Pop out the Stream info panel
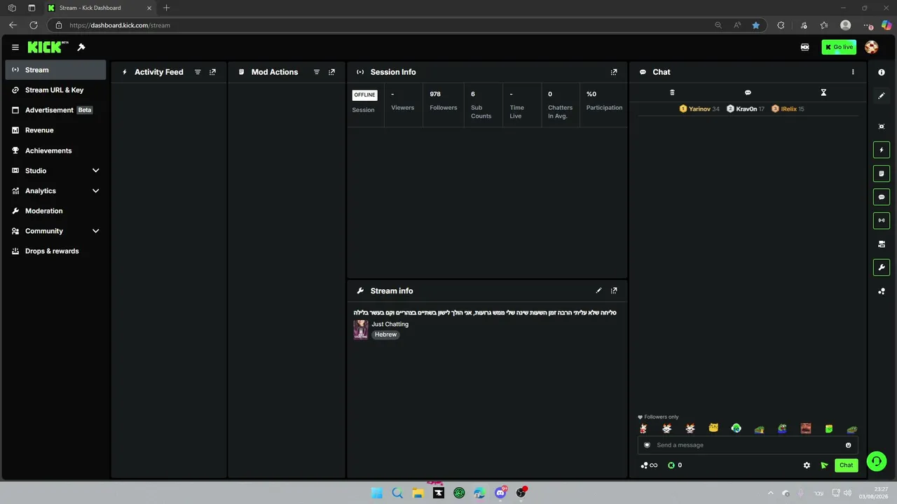This screenshot has width=897, height=504. tap(614, 290)
